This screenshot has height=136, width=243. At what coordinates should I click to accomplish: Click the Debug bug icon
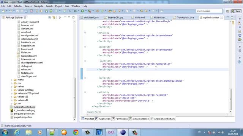pos(75,11)
